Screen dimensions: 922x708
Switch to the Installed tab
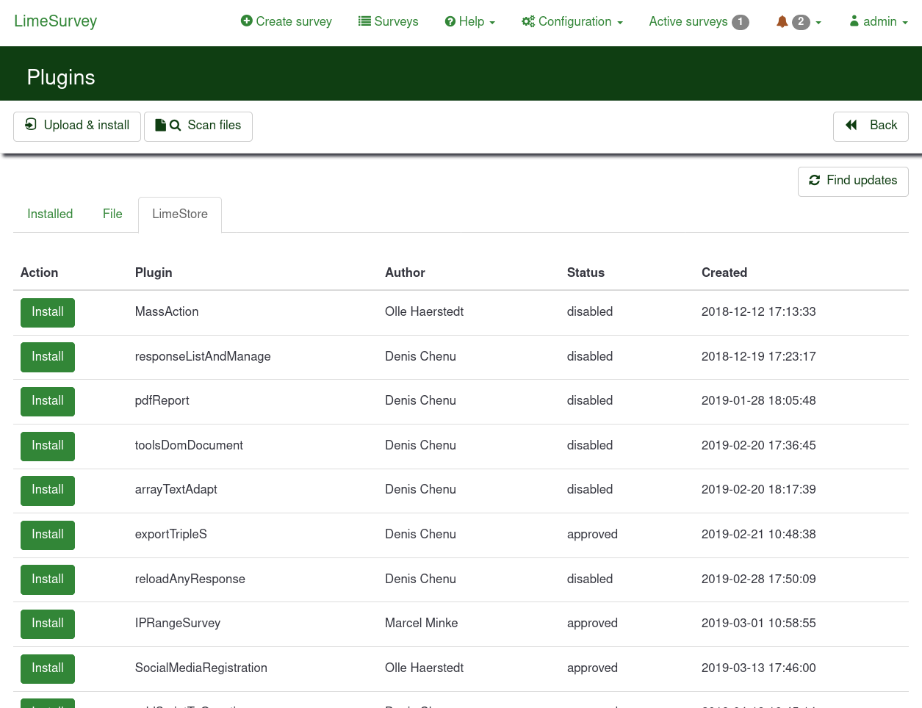[50, 214]
